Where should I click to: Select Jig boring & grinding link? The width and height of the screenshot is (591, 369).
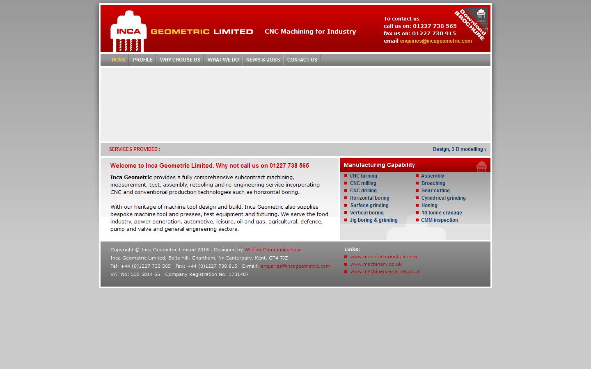pyautogui.click(x=373, y=220)
